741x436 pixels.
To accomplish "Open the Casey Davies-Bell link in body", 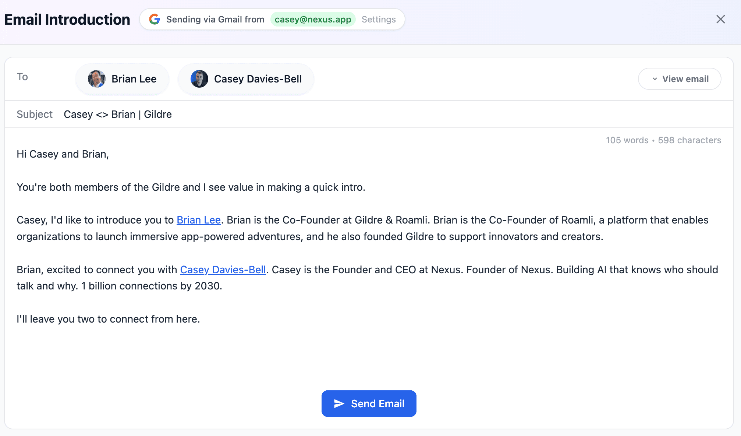I will coord(223,270).
